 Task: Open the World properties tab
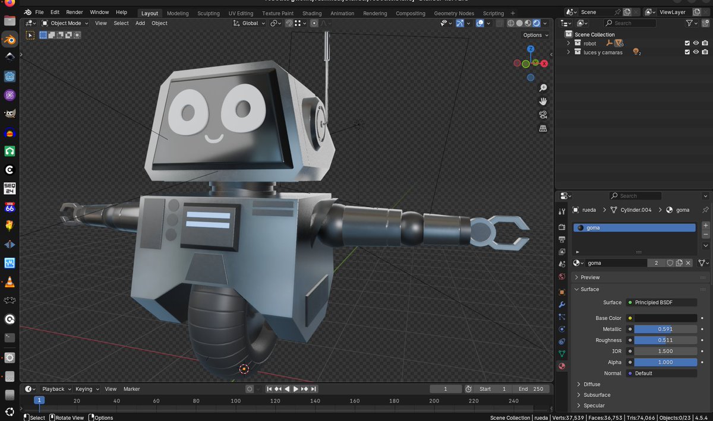[561, 276]
